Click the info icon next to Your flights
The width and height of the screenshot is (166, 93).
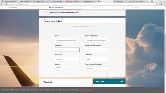tap(9, 7)
